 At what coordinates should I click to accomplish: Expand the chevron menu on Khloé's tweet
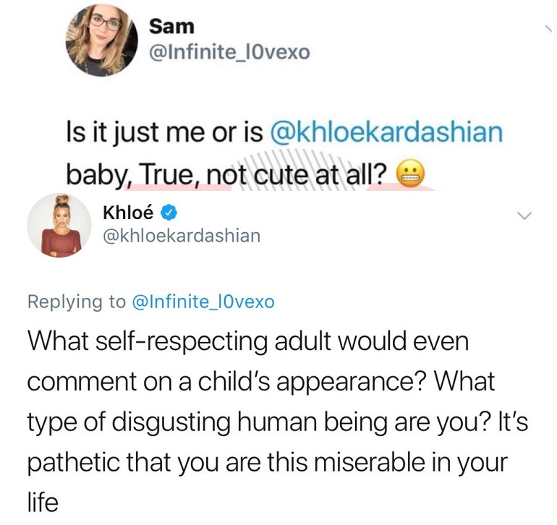click(525, 215)
